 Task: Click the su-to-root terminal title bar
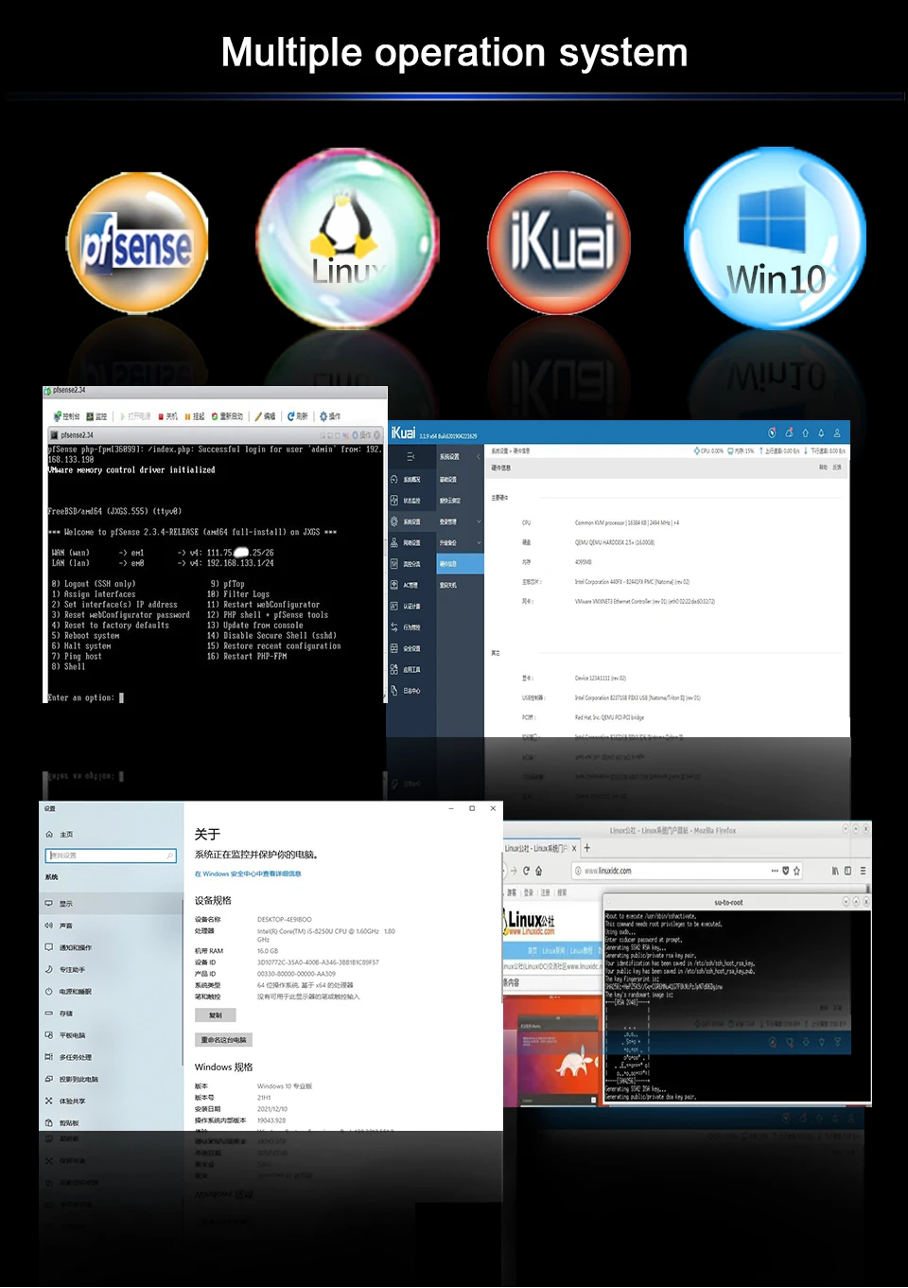(x=736, y=902)
